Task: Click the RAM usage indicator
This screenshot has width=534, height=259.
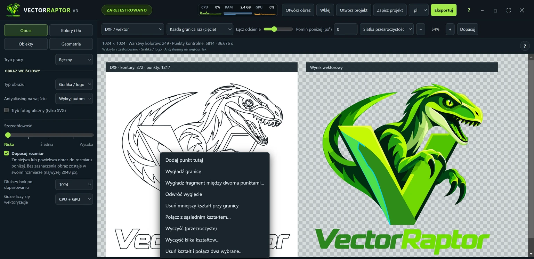Action: pyautogui.click(x=238, y=10)
